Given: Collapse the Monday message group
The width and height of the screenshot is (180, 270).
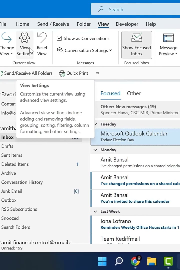Looking at the screenshot, I should click(x=95, y=150).
